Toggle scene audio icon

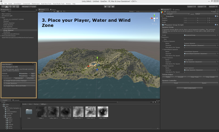tap(61, 11)
